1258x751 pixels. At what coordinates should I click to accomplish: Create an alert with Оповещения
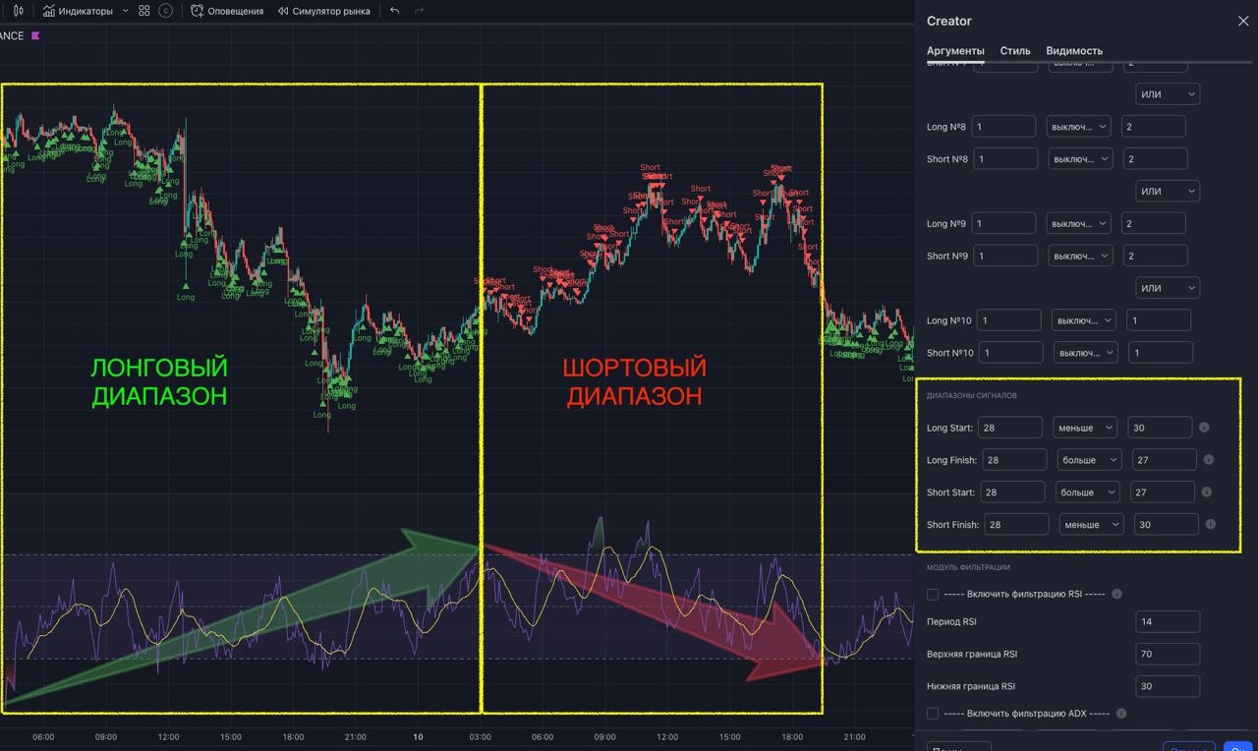click(x=227, y=11)
